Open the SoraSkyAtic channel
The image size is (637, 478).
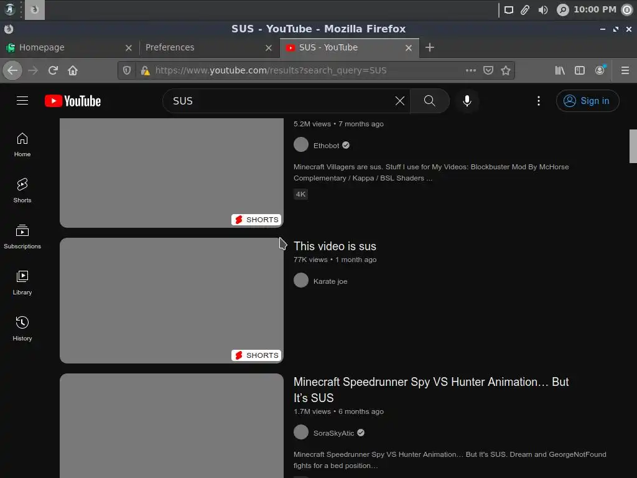333,433
